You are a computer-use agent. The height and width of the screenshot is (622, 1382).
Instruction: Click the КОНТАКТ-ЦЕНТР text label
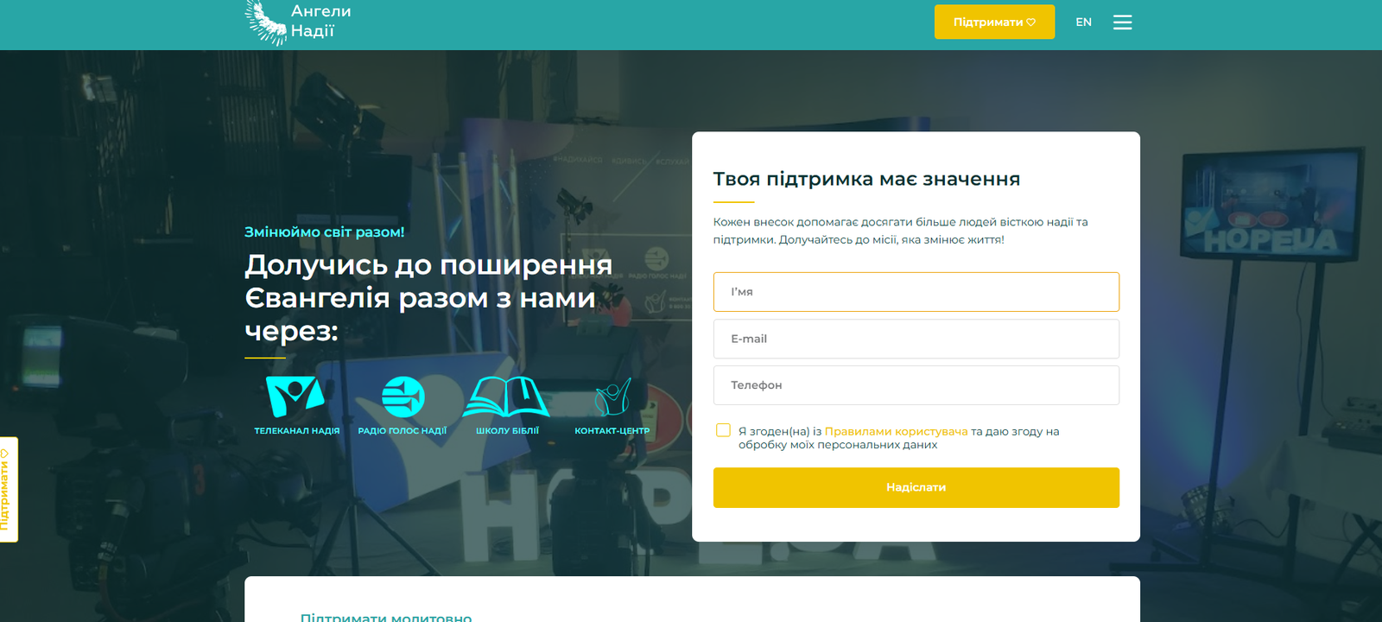coord(612,431)
